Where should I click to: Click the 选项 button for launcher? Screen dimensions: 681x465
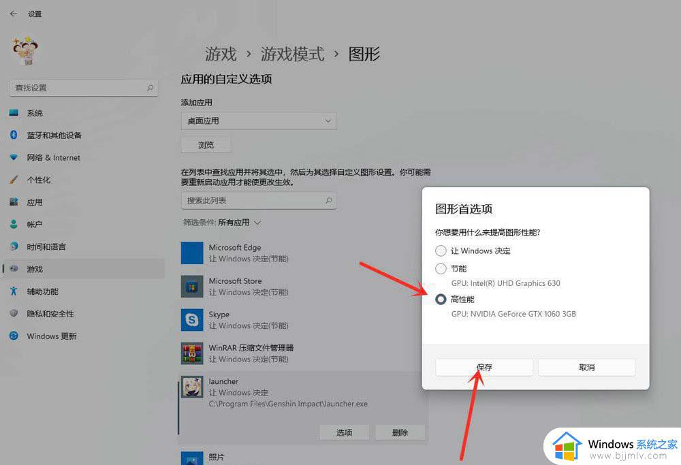click(x=344, y=432)
